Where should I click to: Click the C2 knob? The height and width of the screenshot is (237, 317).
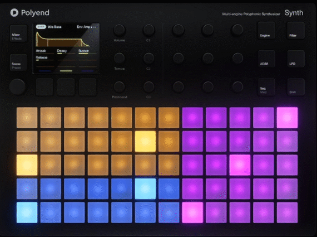pyautogui.click(x=149, y=59)
